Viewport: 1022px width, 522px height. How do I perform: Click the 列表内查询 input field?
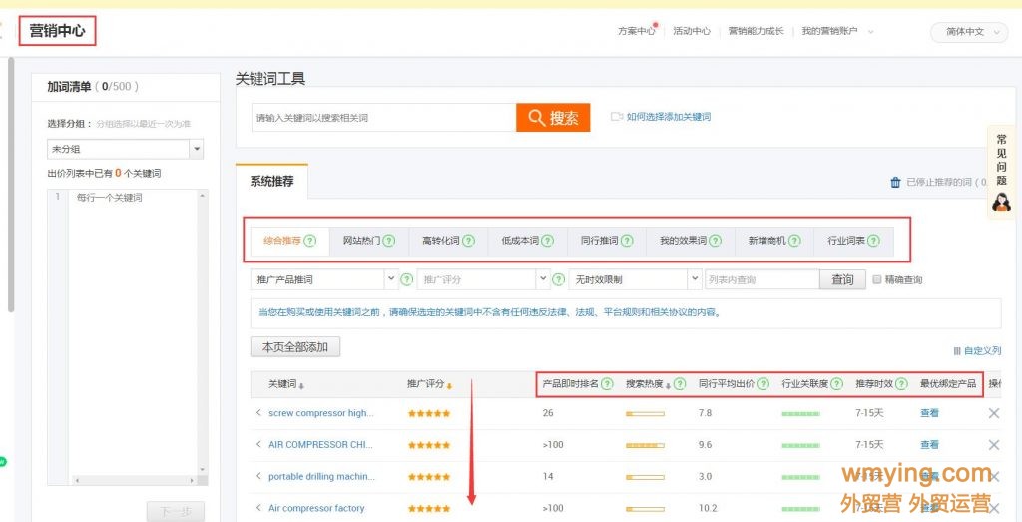click(762, 279)
